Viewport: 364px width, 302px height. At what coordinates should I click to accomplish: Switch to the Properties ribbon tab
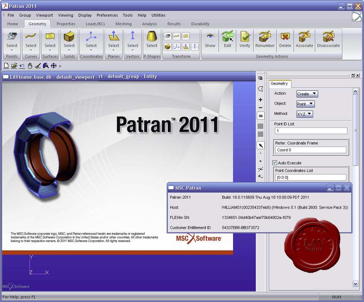(x=66, y=24)
